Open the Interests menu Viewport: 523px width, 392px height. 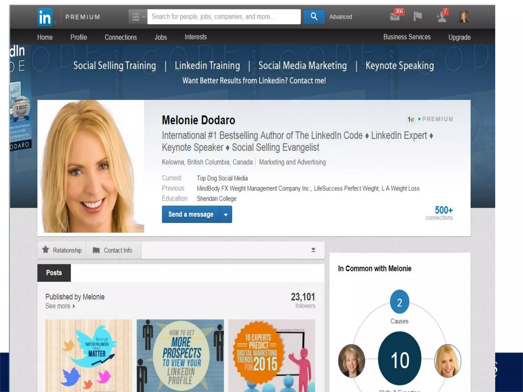(x=196, y=37)
